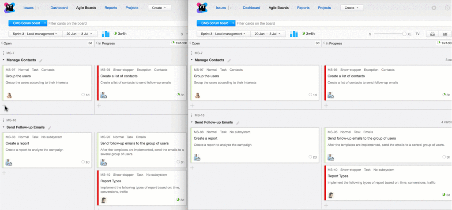This screenshot has height=210, width=452.
Task: Add card with plus below MS-88, right board
Action: (192, 168)
